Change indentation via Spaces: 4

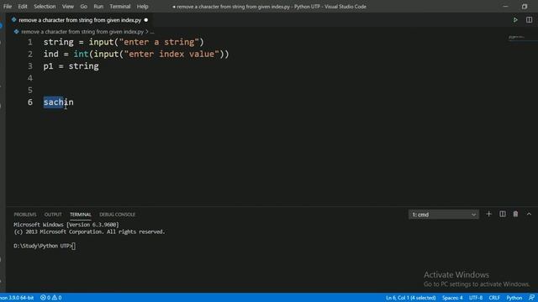[452, 298]
